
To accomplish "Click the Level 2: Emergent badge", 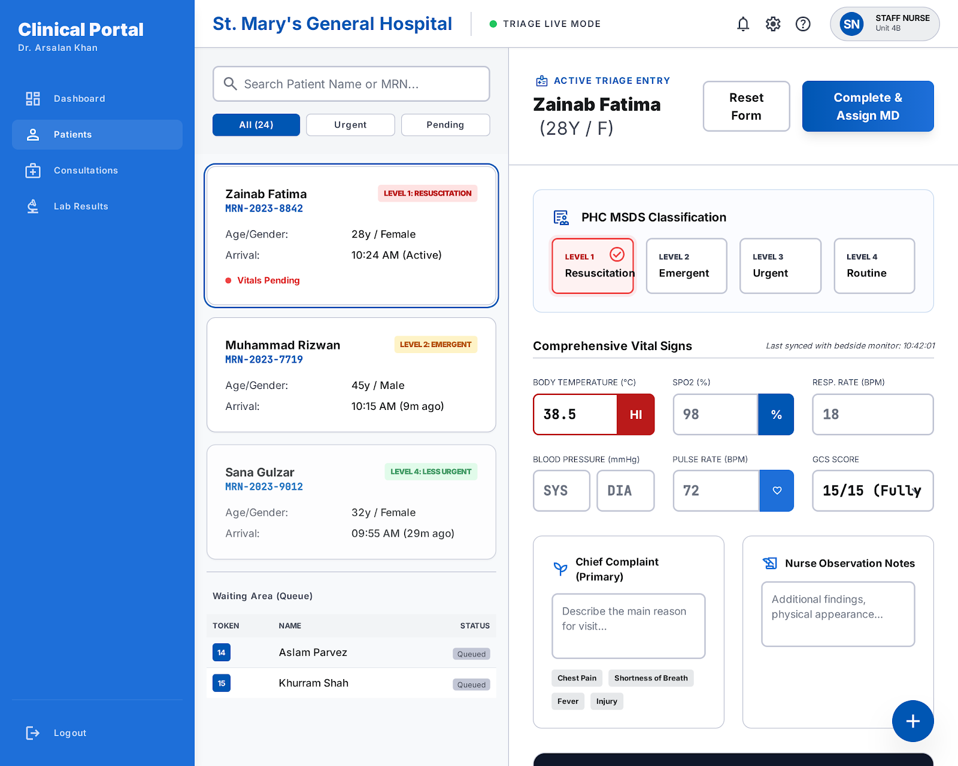I will click(x=435, y=345).
